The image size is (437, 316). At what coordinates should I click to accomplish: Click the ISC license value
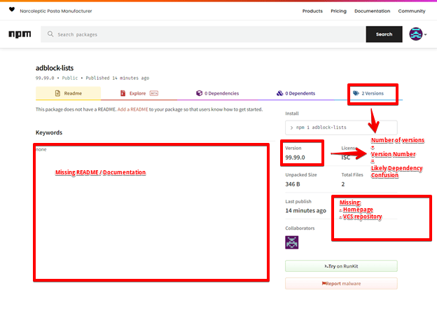pos(345,158)
